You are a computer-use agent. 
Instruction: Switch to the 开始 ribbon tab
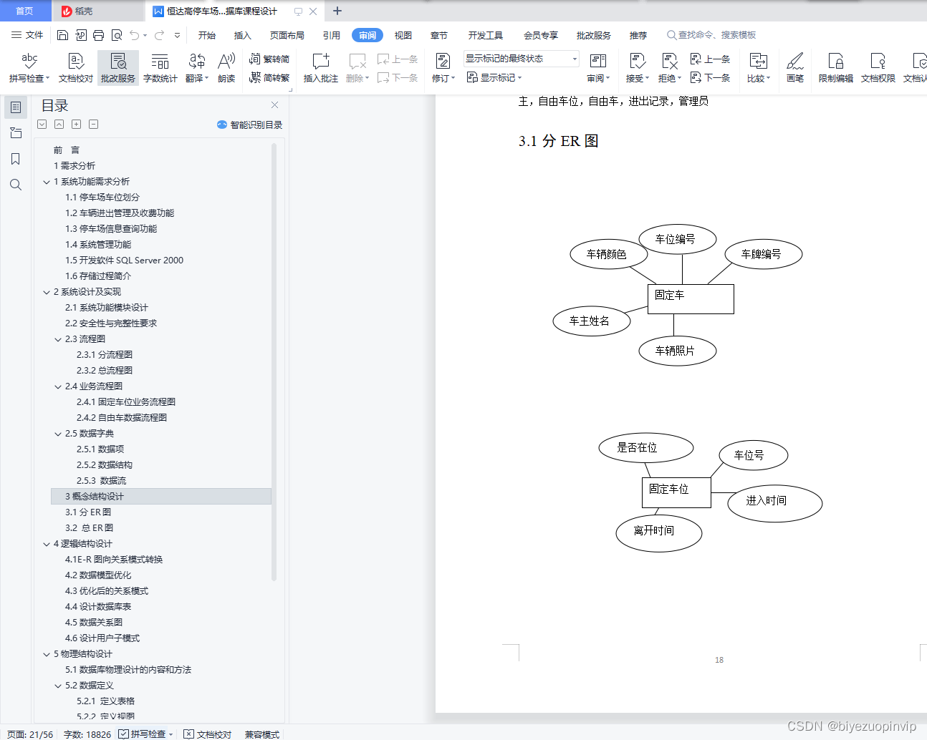pyautogui.click(x=207, y=35)
